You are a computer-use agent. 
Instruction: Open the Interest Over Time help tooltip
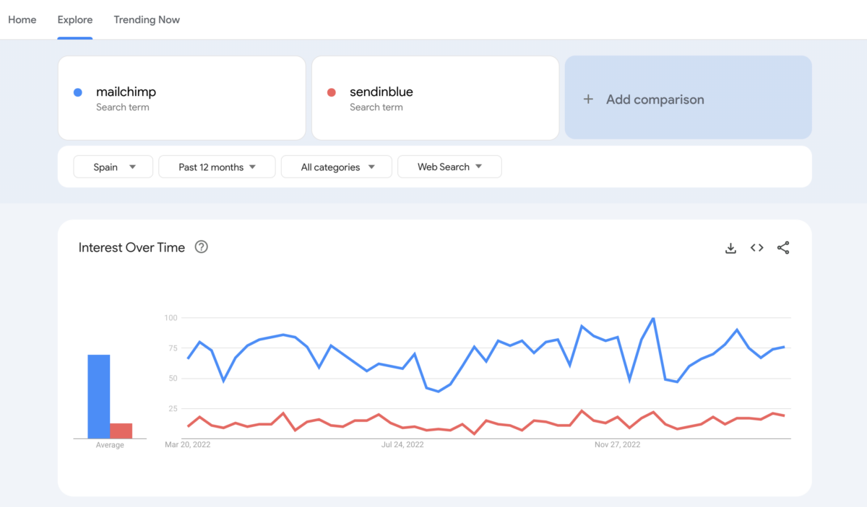201,247
